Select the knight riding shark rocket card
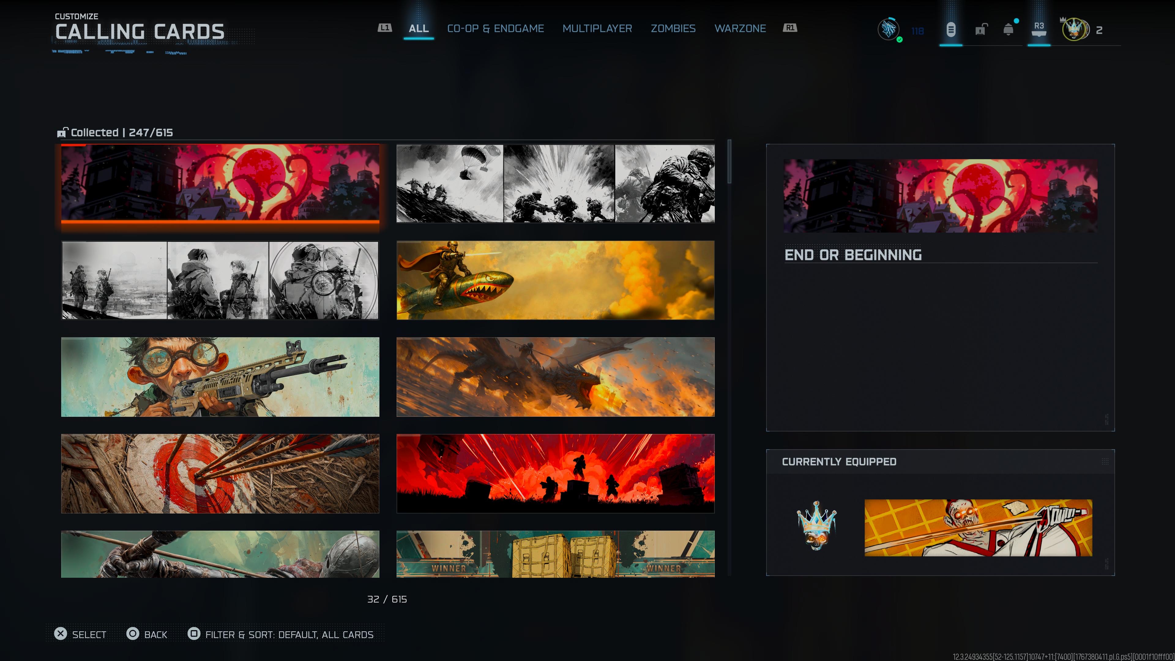The height and width of the screenshot is (661, 1175). coord(555,280)
